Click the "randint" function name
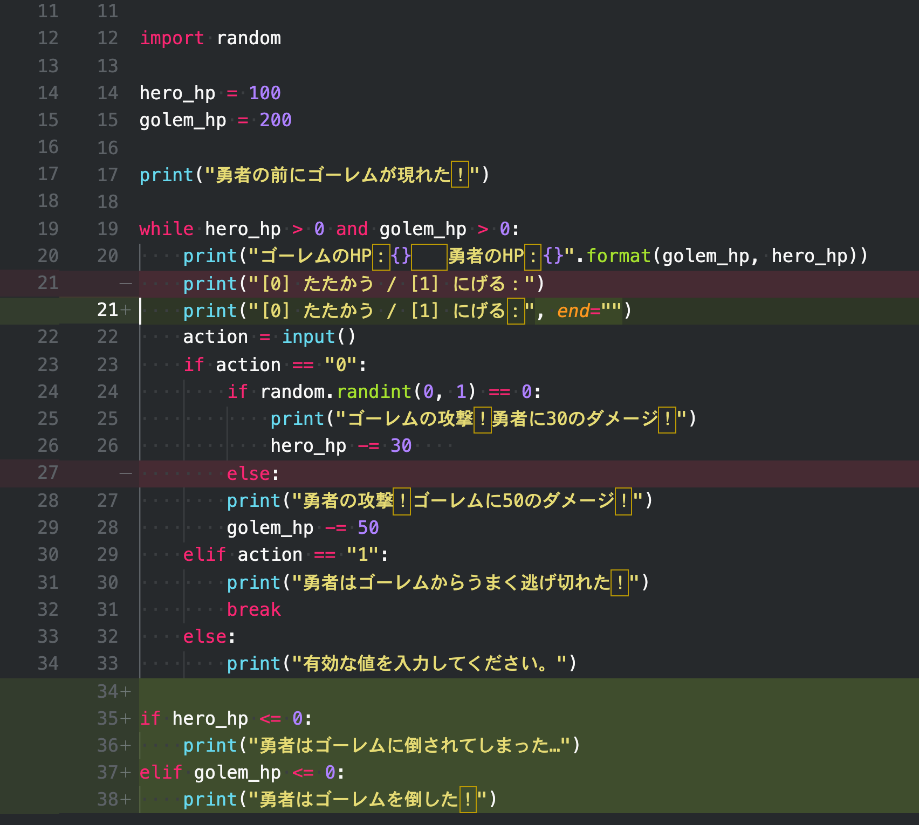This screenshot has width=919, height=825. (374, 391)
